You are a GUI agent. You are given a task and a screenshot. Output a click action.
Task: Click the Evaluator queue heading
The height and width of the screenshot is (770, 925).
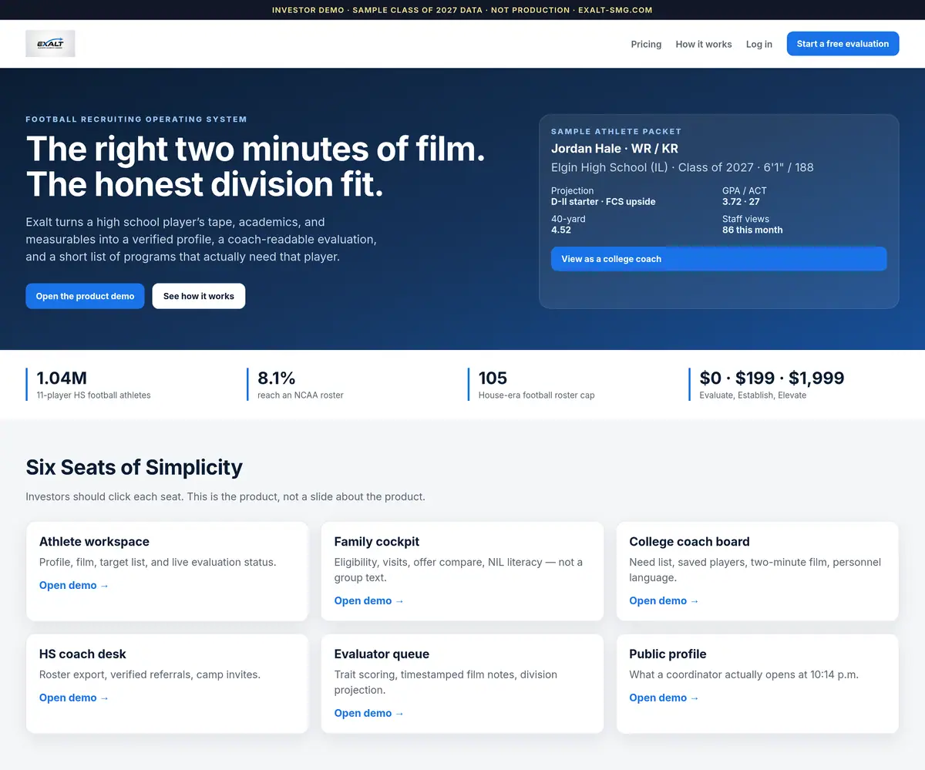pos(382,654)
